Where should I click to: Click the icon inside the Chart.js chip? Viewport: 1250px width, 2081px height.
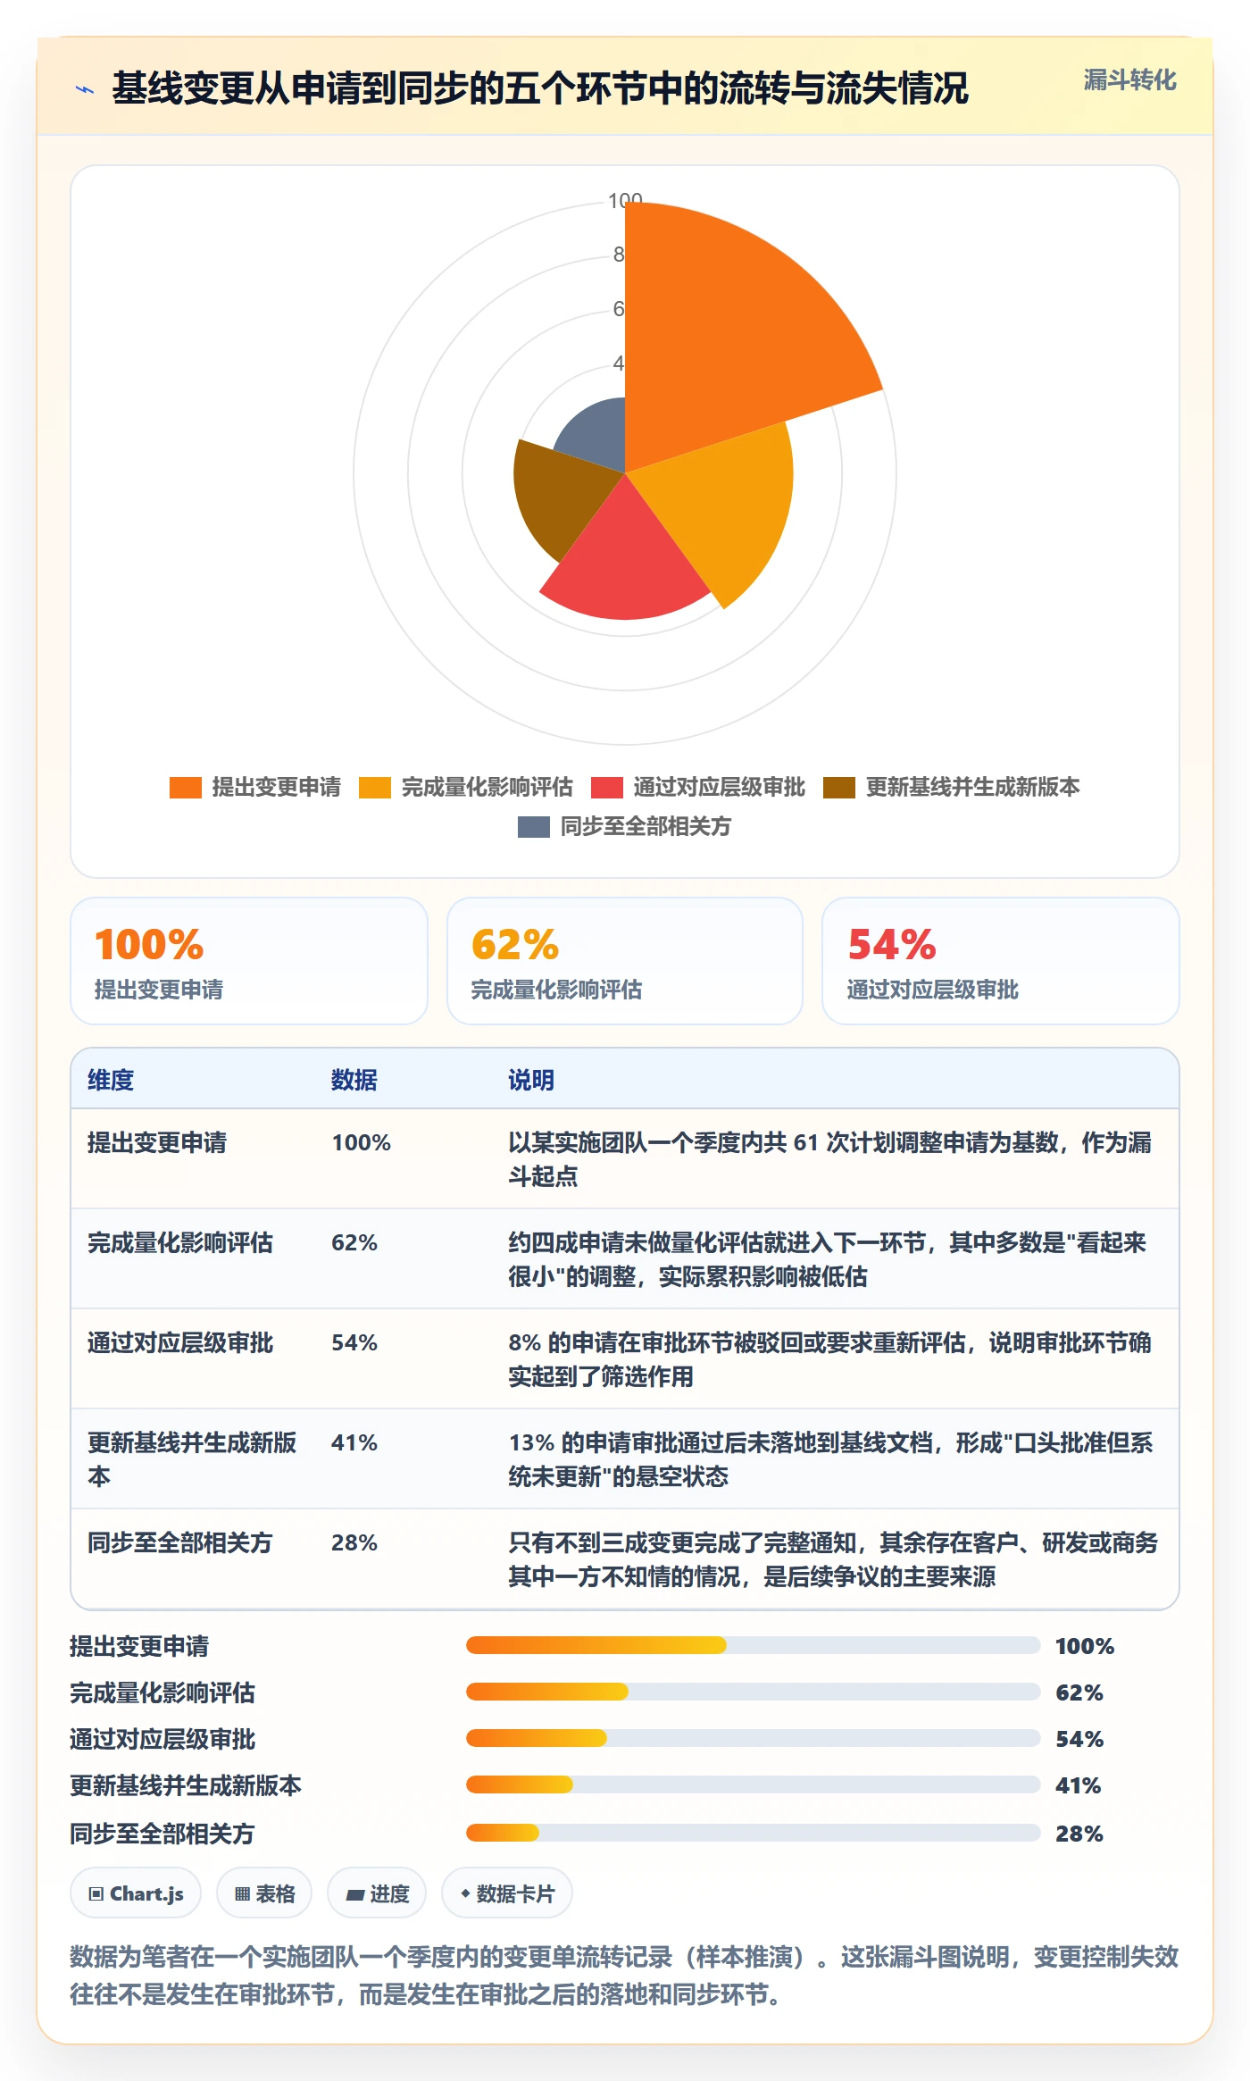coord(96,1894)
